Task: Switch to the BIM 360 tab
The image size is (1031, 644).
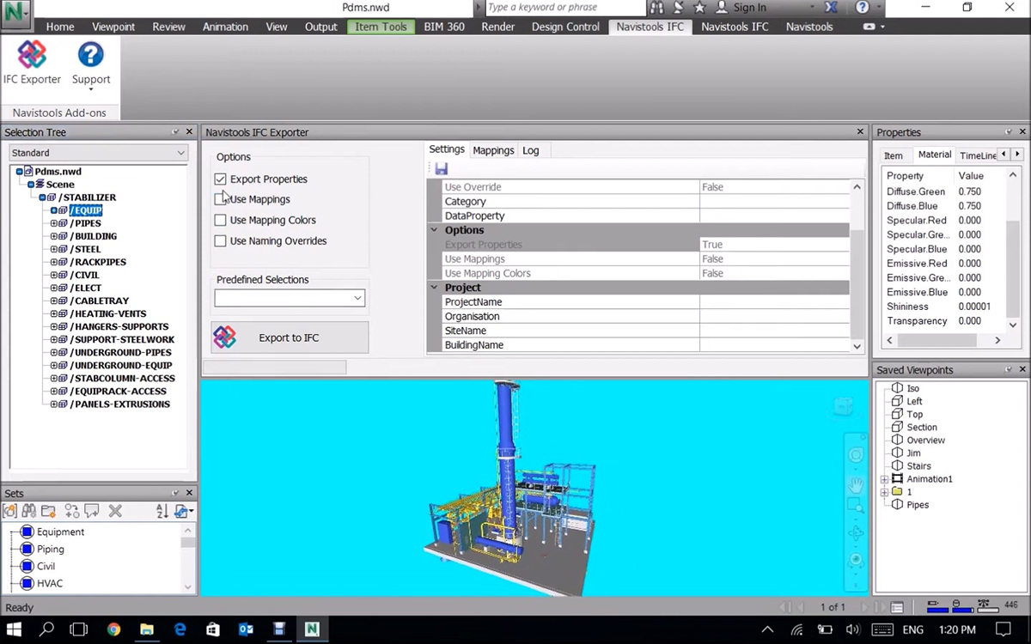Action: click(444, 27)
